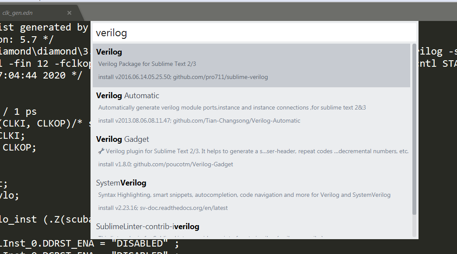Click the editor line containing 'CLKOP;'
This screenshot has width=457, height=254.
[x=19, y=148]
